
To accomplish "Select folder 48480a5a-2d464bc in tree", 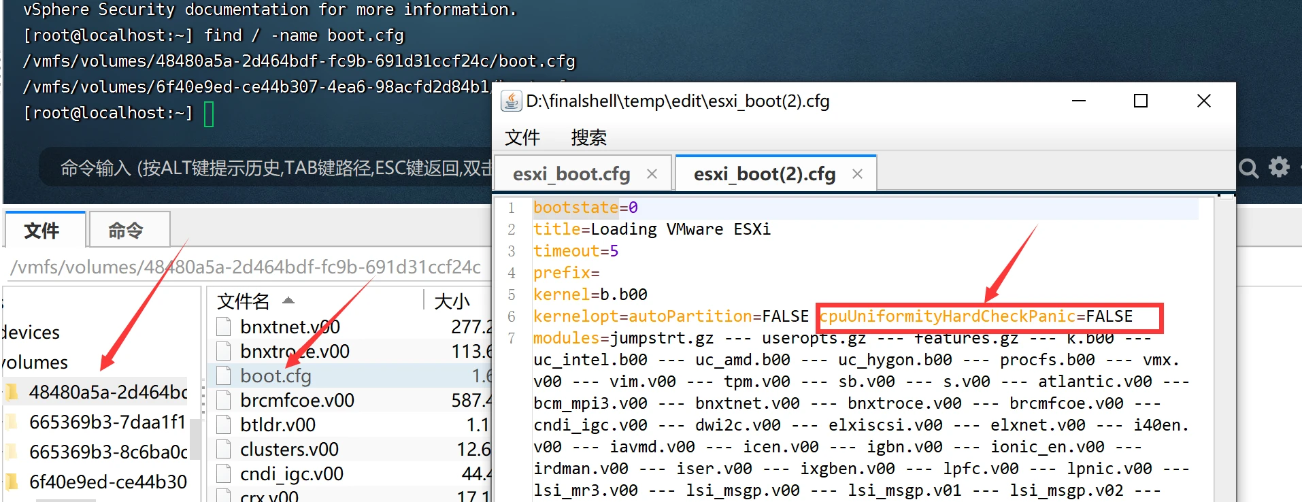I will coord(108,392).
